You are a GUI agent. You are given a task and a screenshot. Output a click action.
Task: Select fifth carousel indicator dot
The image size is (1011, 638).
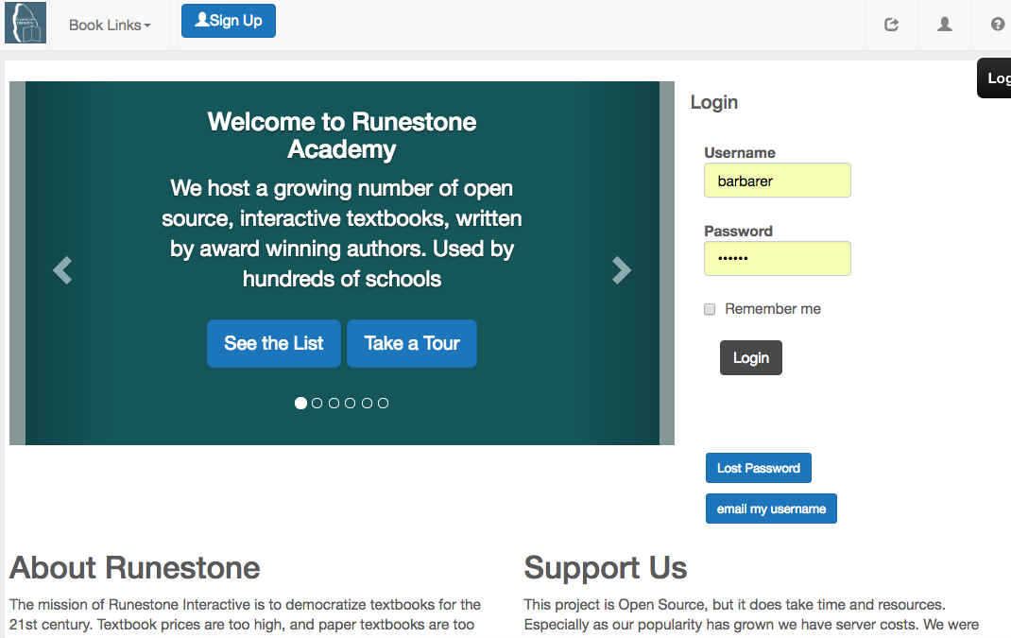click(367, 404)
